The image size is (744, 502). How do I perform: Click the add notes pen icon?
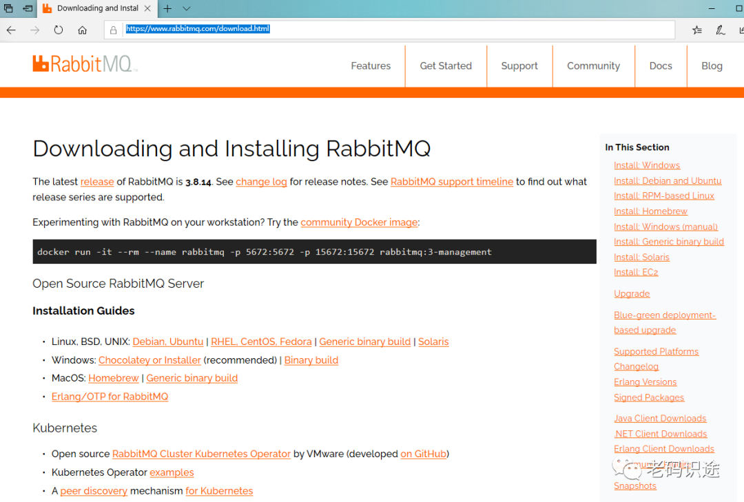tap(721, 30)
